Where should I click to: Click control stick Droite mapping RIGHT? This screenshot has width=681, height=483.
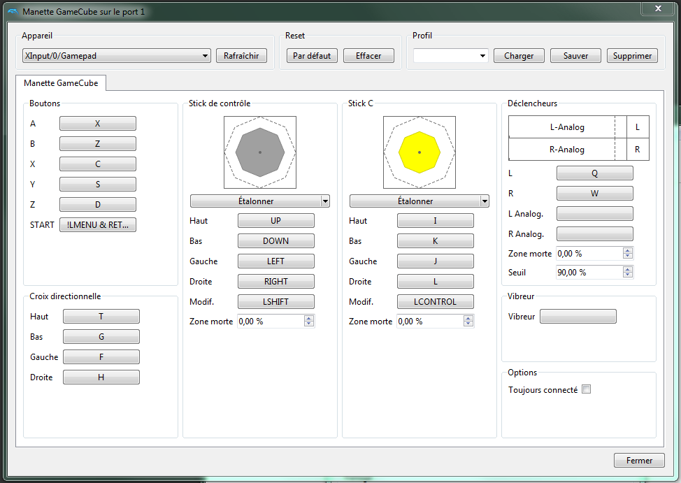tap(275, 282)
